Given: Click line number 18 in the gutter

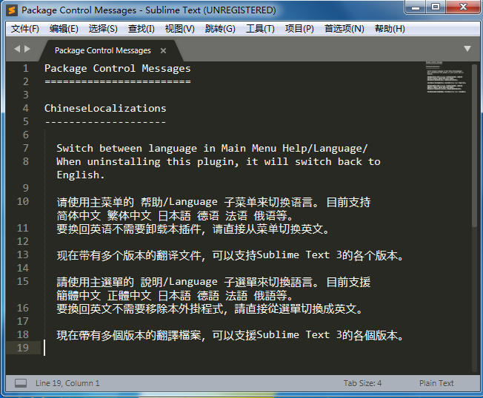Looking at the screenshot, I should point(23,334).
